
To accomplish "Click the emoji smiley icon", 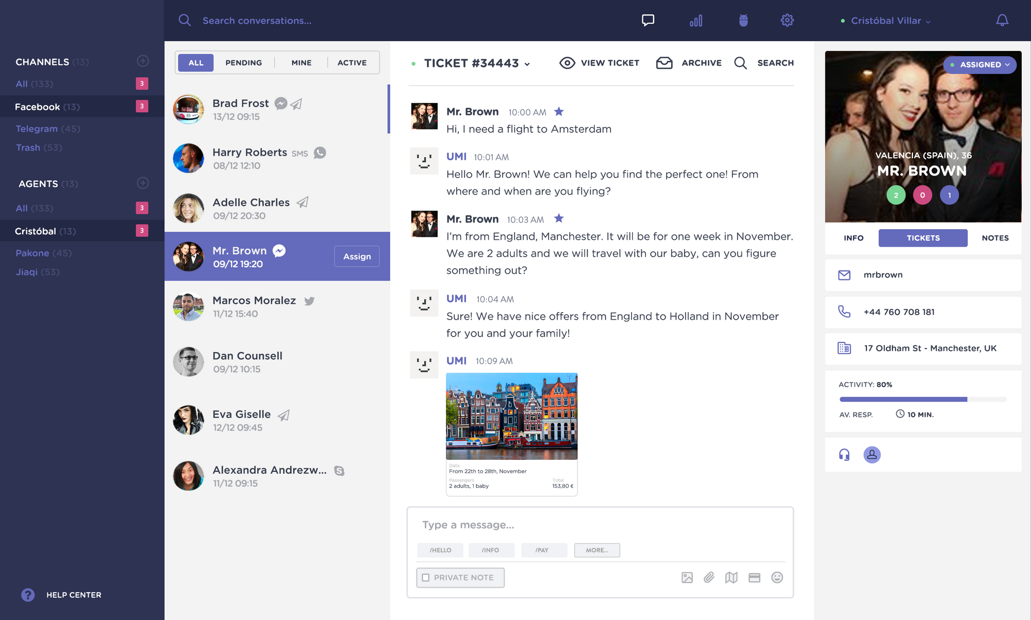I will click(777, 577).
